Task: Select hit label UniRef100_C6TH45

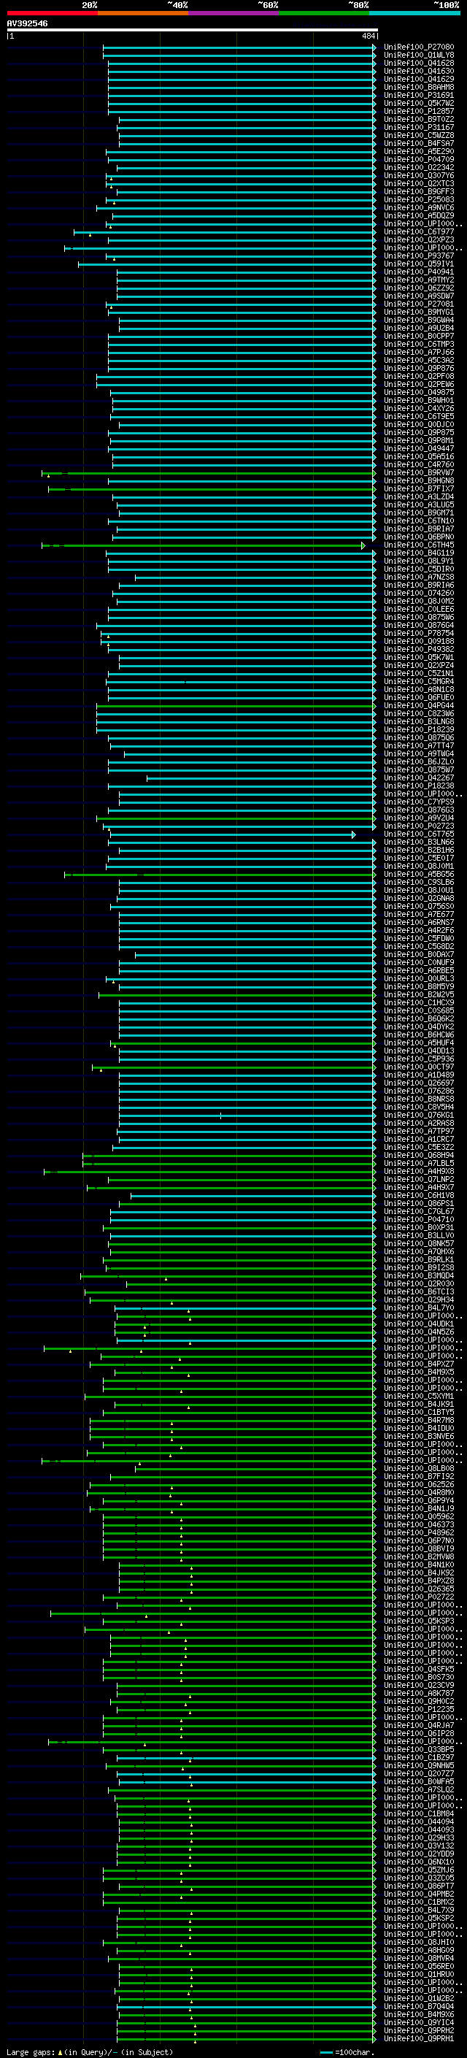Action: point(418,545)
